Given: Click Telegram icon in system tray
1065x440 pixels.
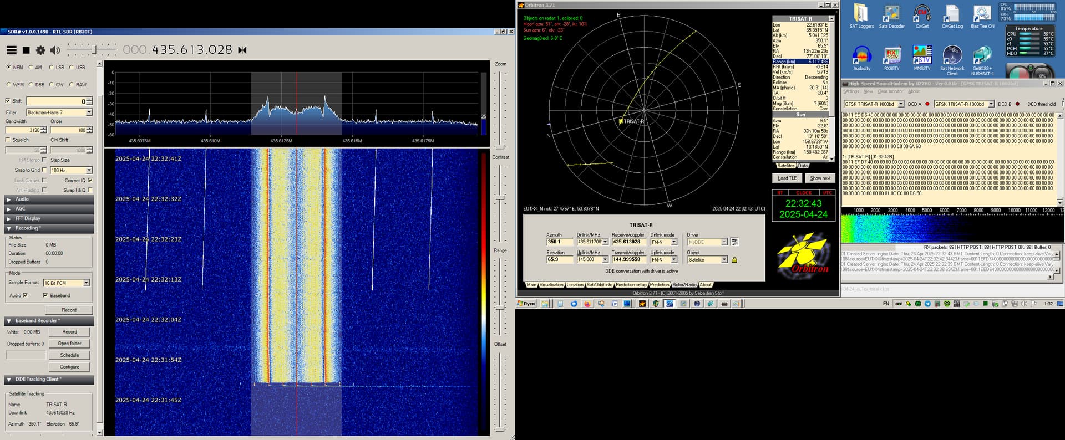Looking at the screenshot, I should pyautogui.click(x=927, y=304).
